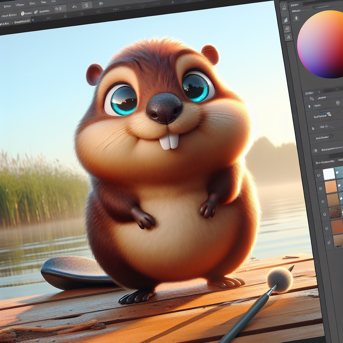343x343 pixels.
Task: Click the arch-shaped icon in the top toolbar
Action: click(x=74, y=7)
